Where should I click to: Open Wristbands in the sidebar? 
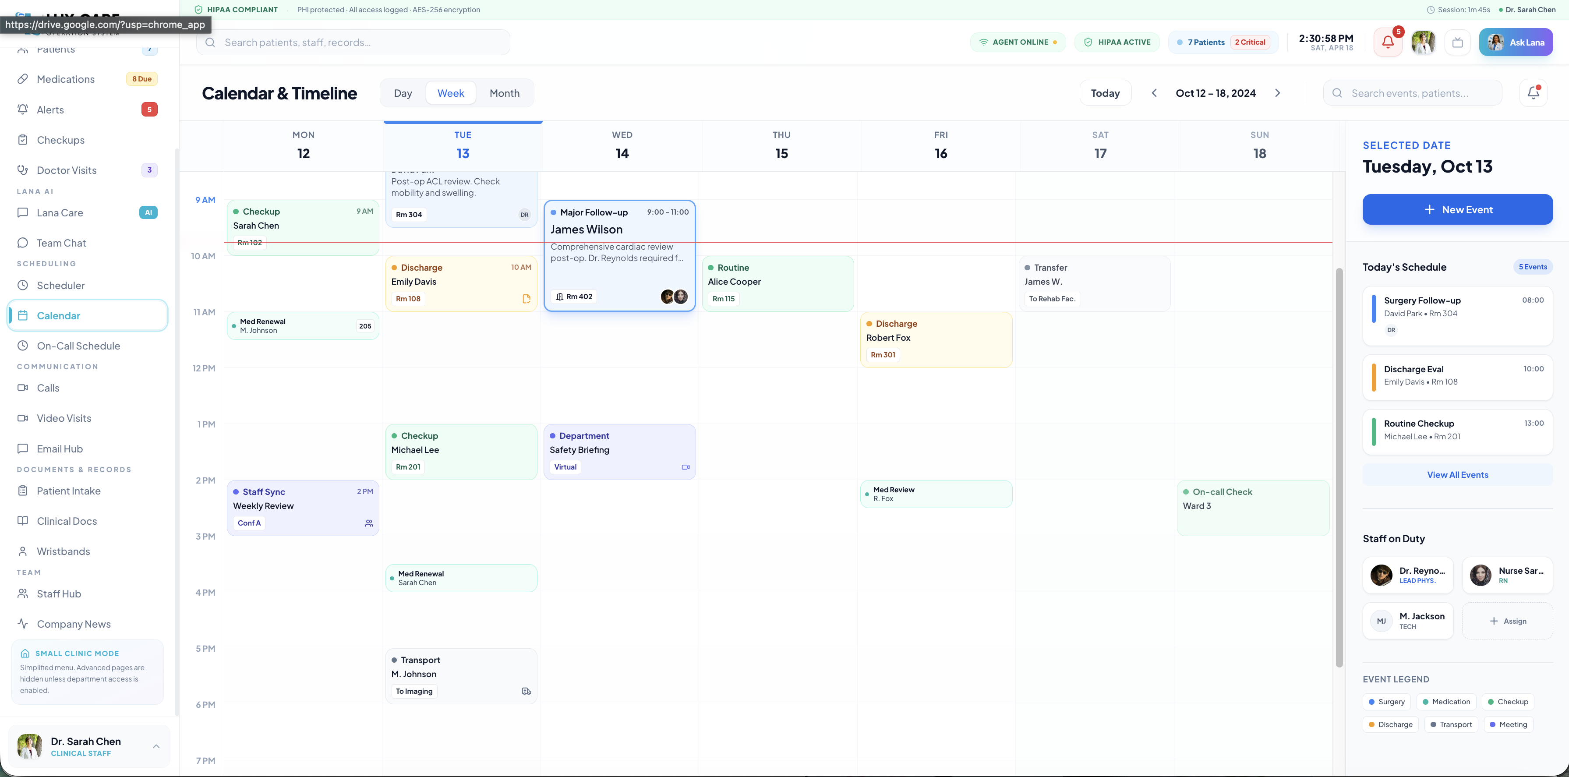point(88,551)
